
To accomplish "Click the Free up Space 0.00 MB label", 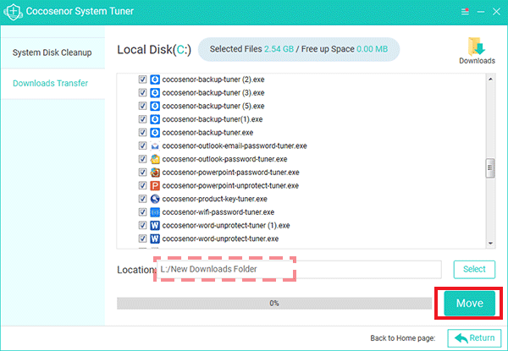I will point(345,49).
